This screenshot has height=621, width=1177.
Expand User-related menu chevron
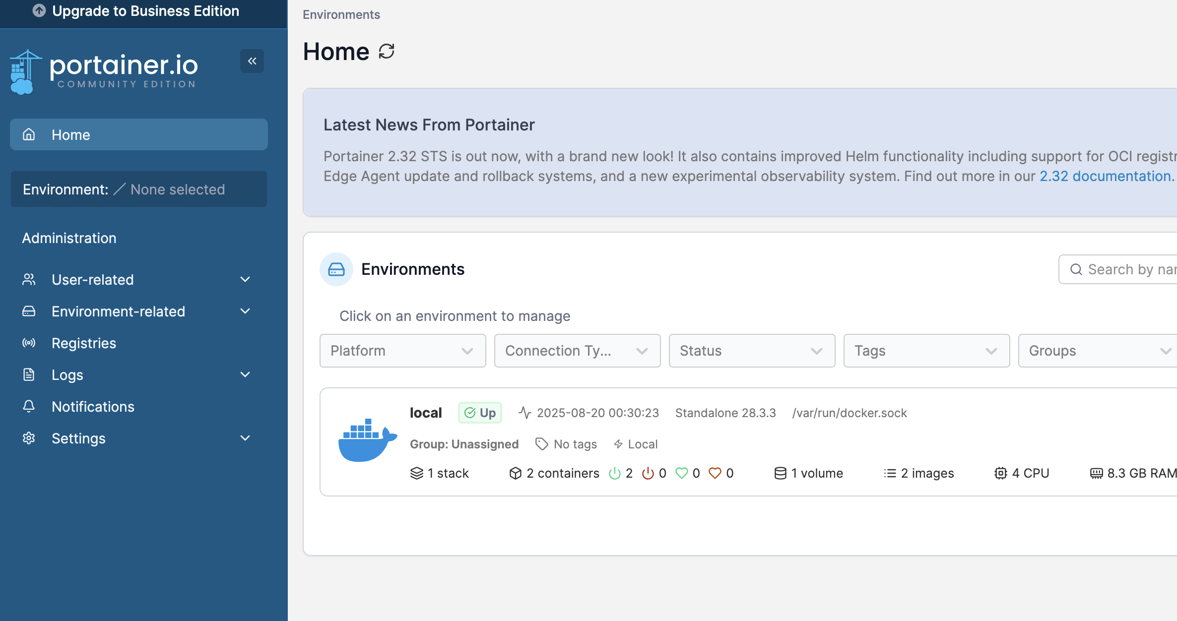pos(245,279)
